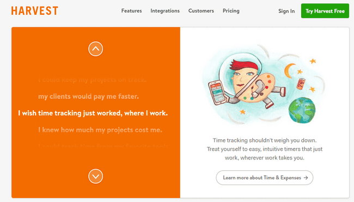
Task: Click "I wish time tracking just worked" text
Action: 93,113
